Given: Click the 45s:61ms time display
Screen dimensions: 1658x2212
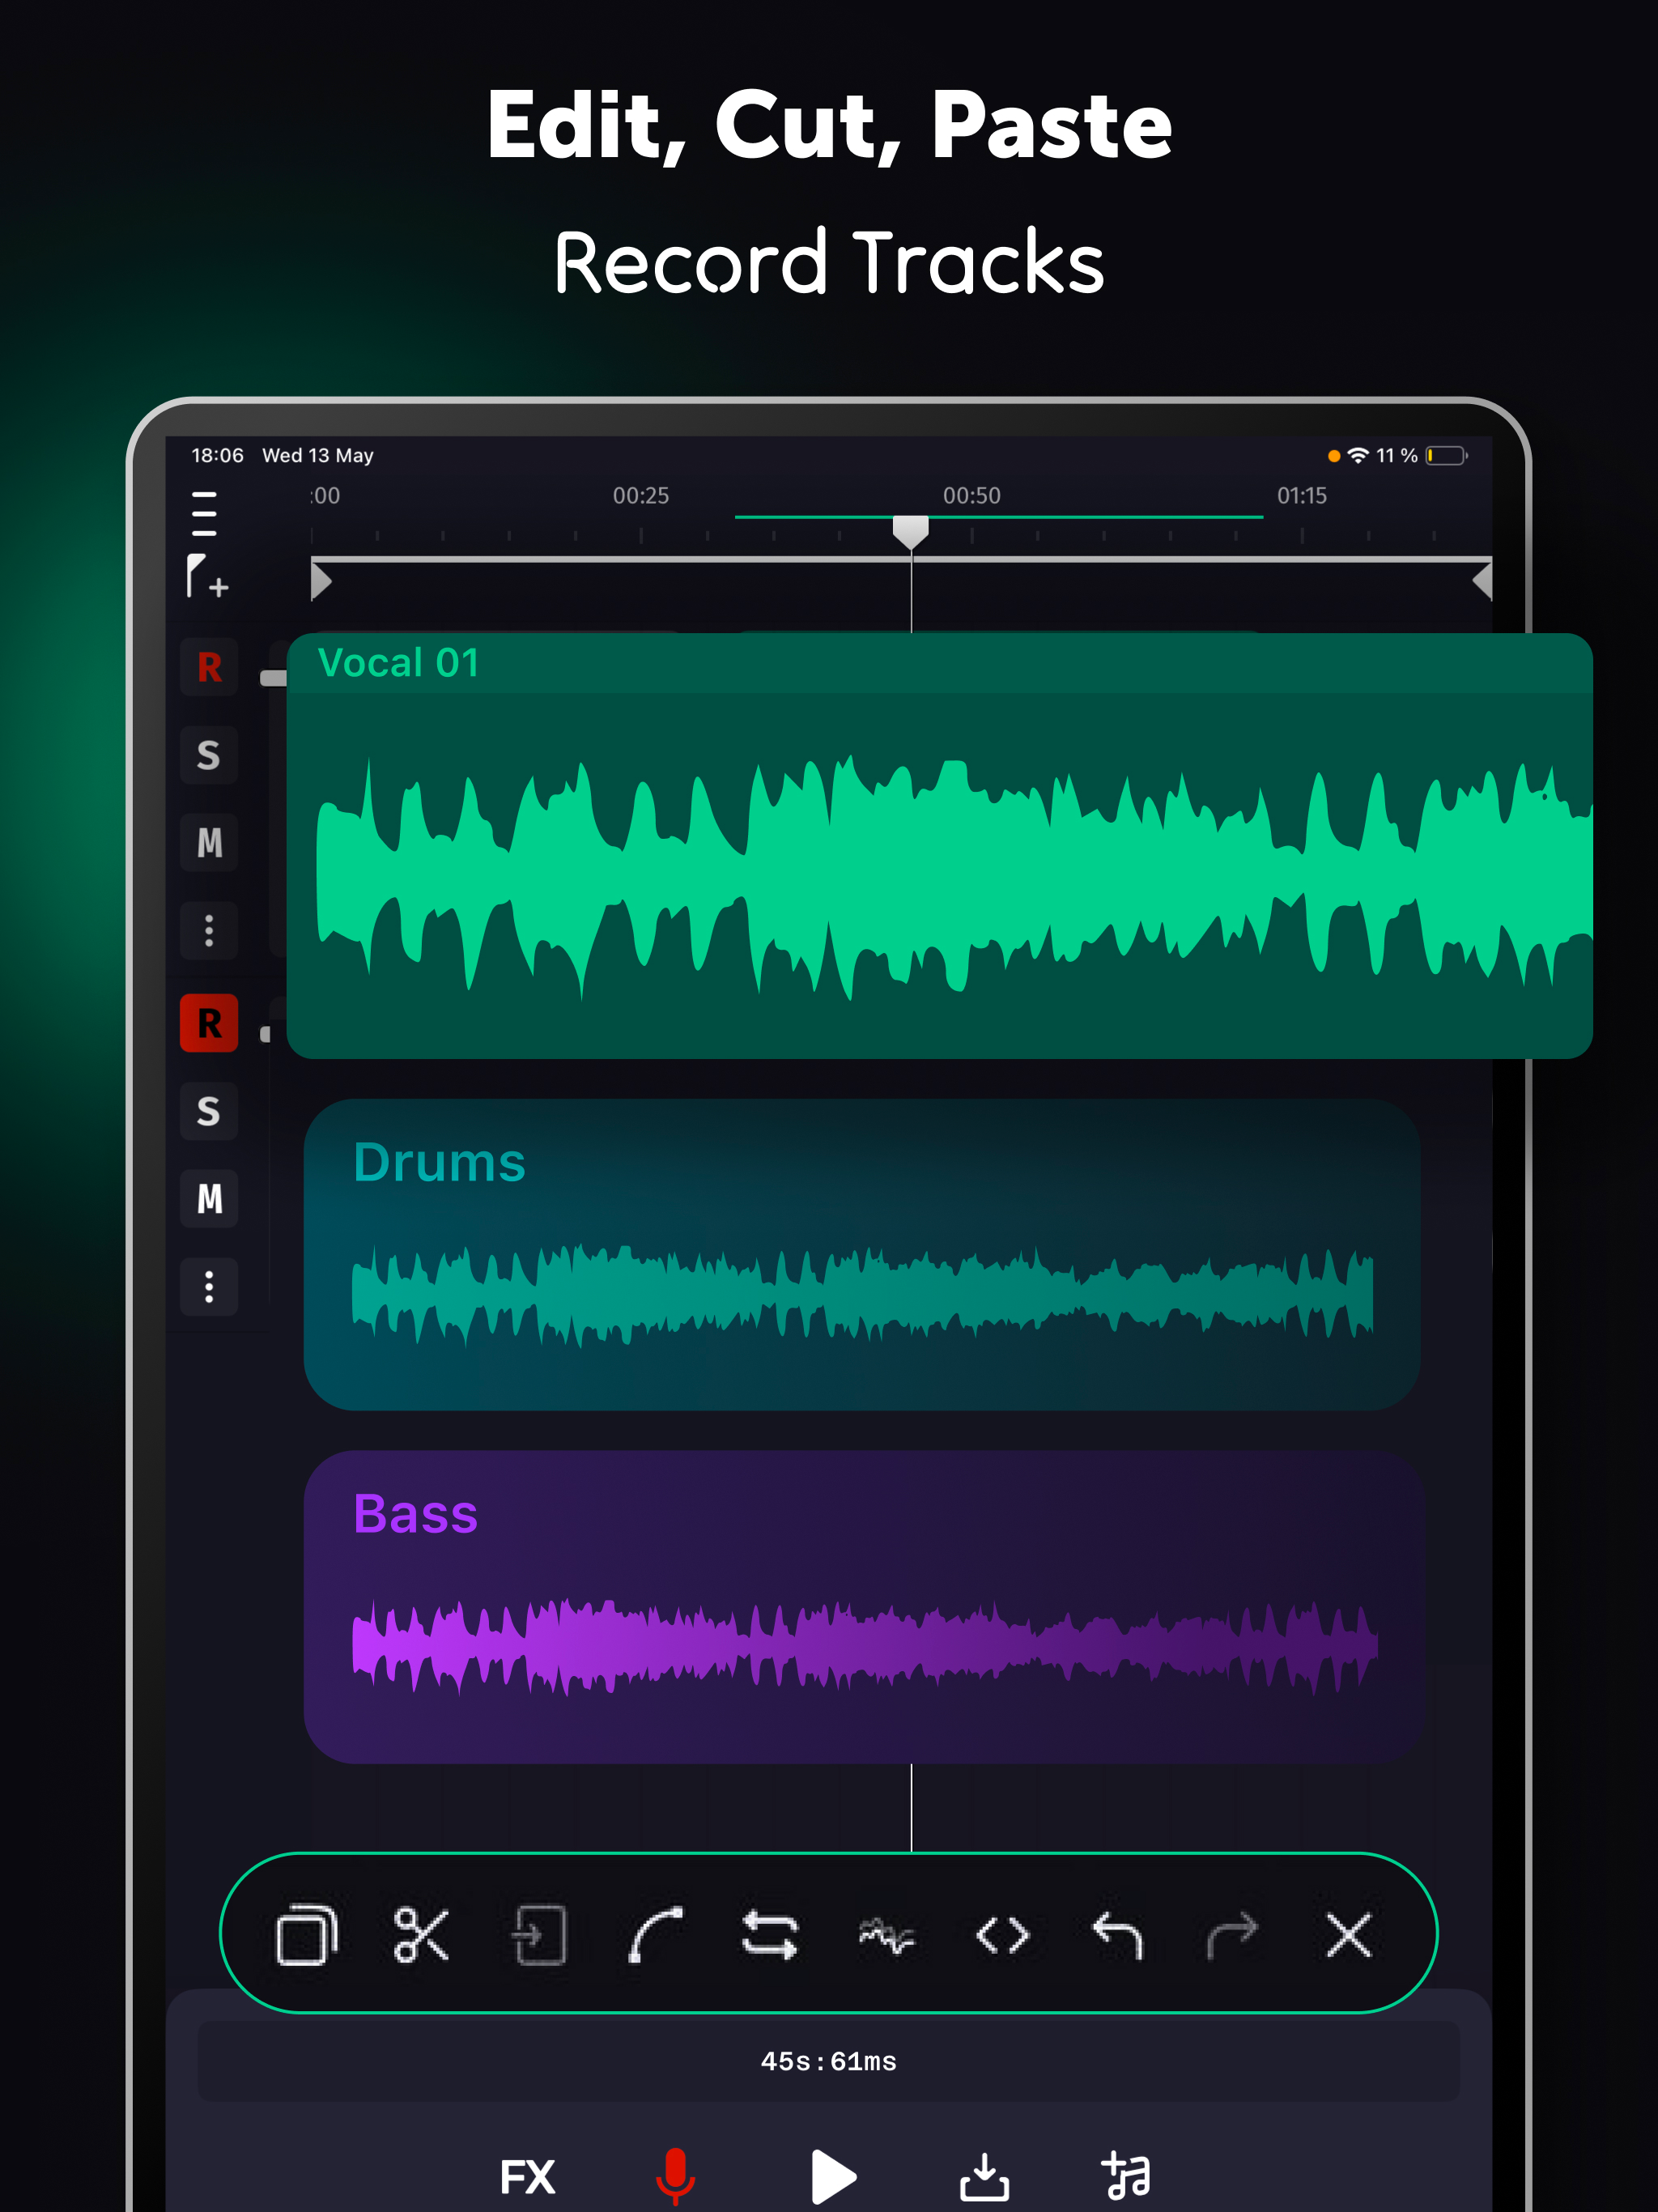Looking at the screenshot, I should click(x=829, y=2061).
